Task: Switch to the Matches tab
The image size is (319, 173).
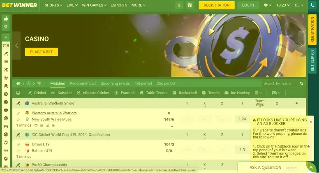Action: [58, 83]
